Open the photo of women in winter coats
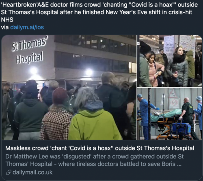 pos(170,61)
